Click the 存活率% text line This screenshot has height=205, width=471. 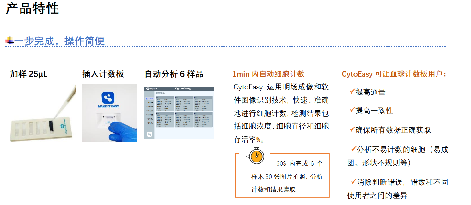tap(248, 140)
